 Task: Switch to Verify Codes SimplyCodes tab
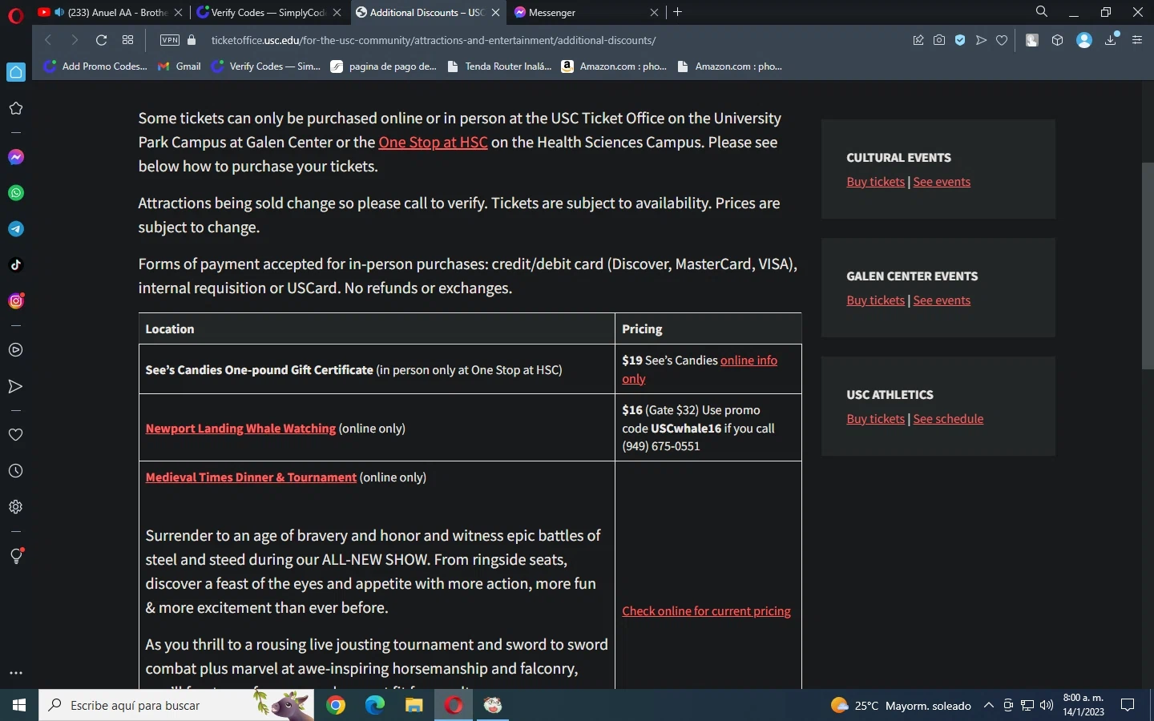tap(268, 12)
